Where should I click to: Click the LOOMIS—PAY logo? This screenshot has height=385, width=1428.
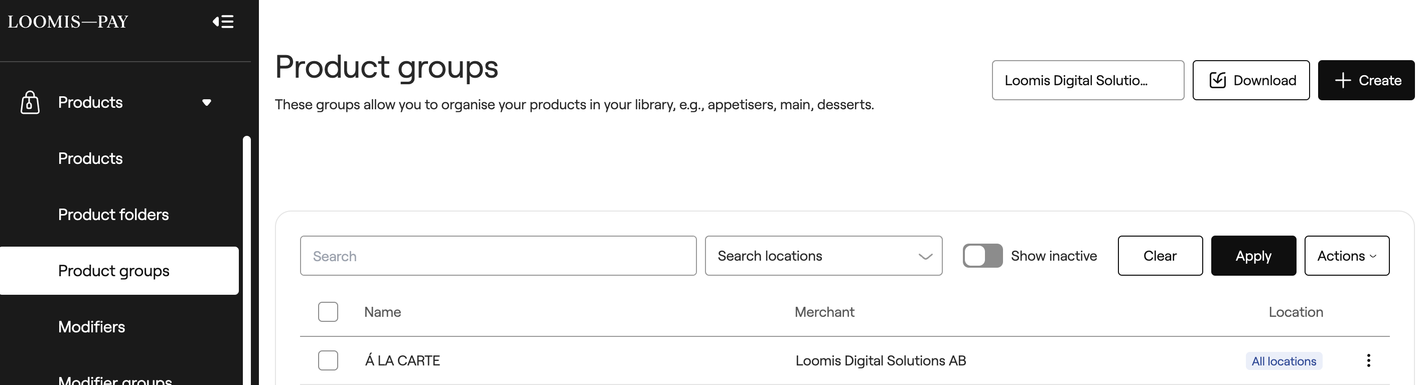68,22
